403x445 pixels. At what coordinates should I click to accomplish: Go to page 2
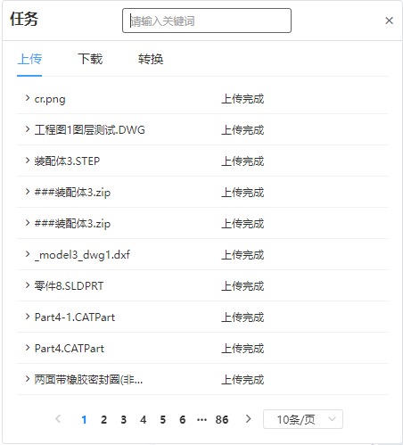[x=103, y=420]
